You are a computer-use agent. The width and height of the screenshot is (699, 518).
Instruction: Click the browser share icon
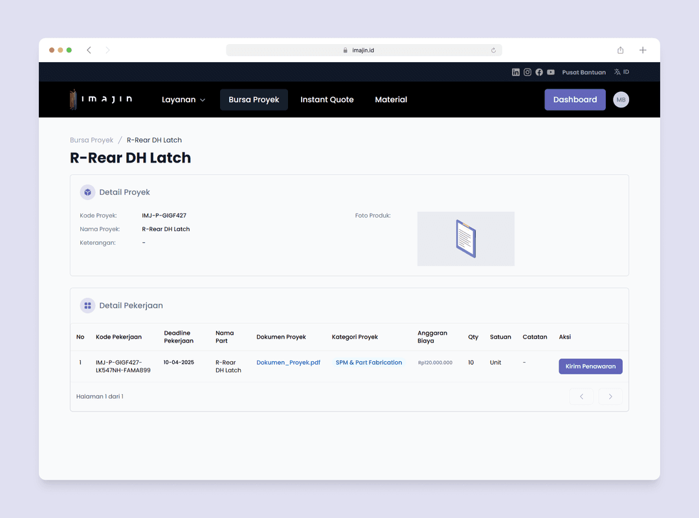(620, 51)
